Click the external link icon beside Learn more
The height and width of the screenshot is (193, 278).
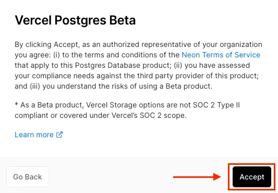[59, 135]
